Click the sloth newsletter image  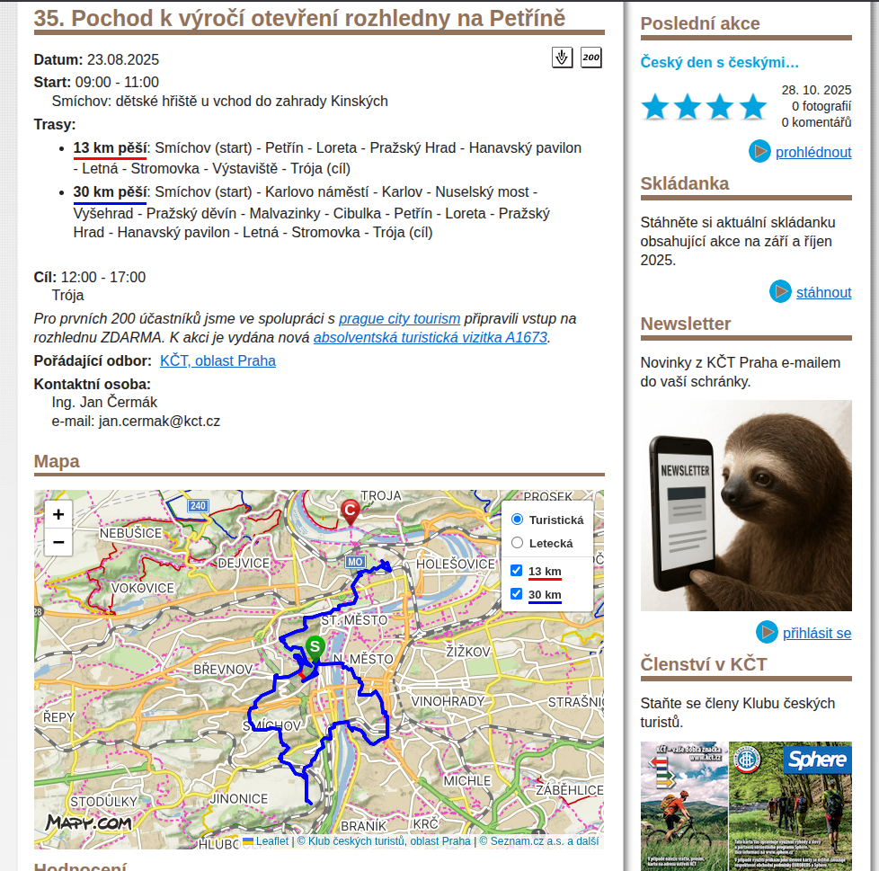coord(745,505)
